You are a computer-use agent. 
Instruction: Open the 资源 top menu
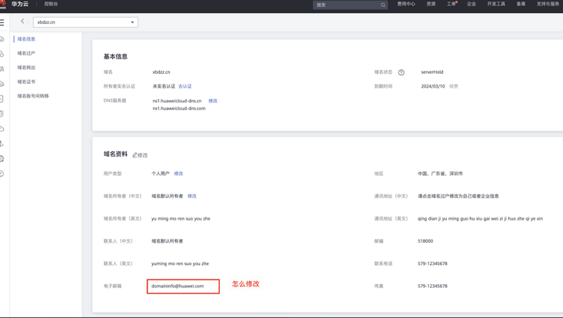tap(431, 4)
